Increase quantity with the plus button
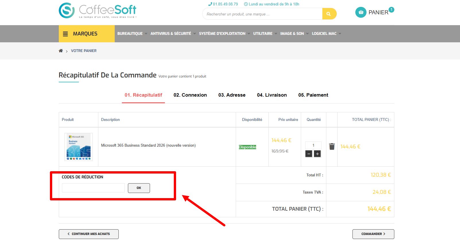Screen dimensions: 460x245 click(x=317, y=154)
